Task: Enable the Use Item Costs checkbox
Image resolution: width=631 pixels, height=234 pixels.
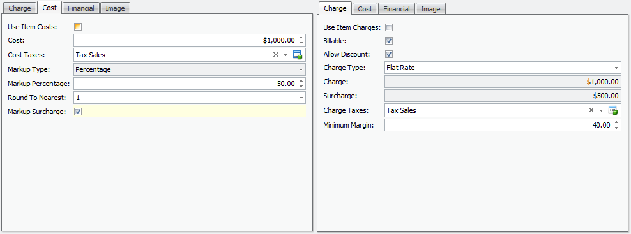Action: click(x=78, y=27)
